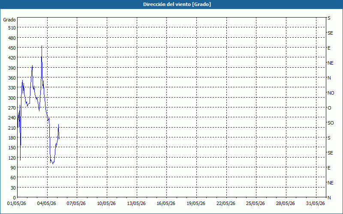
Task: Click the 450 degree axis label
Action: pos(12,48)
